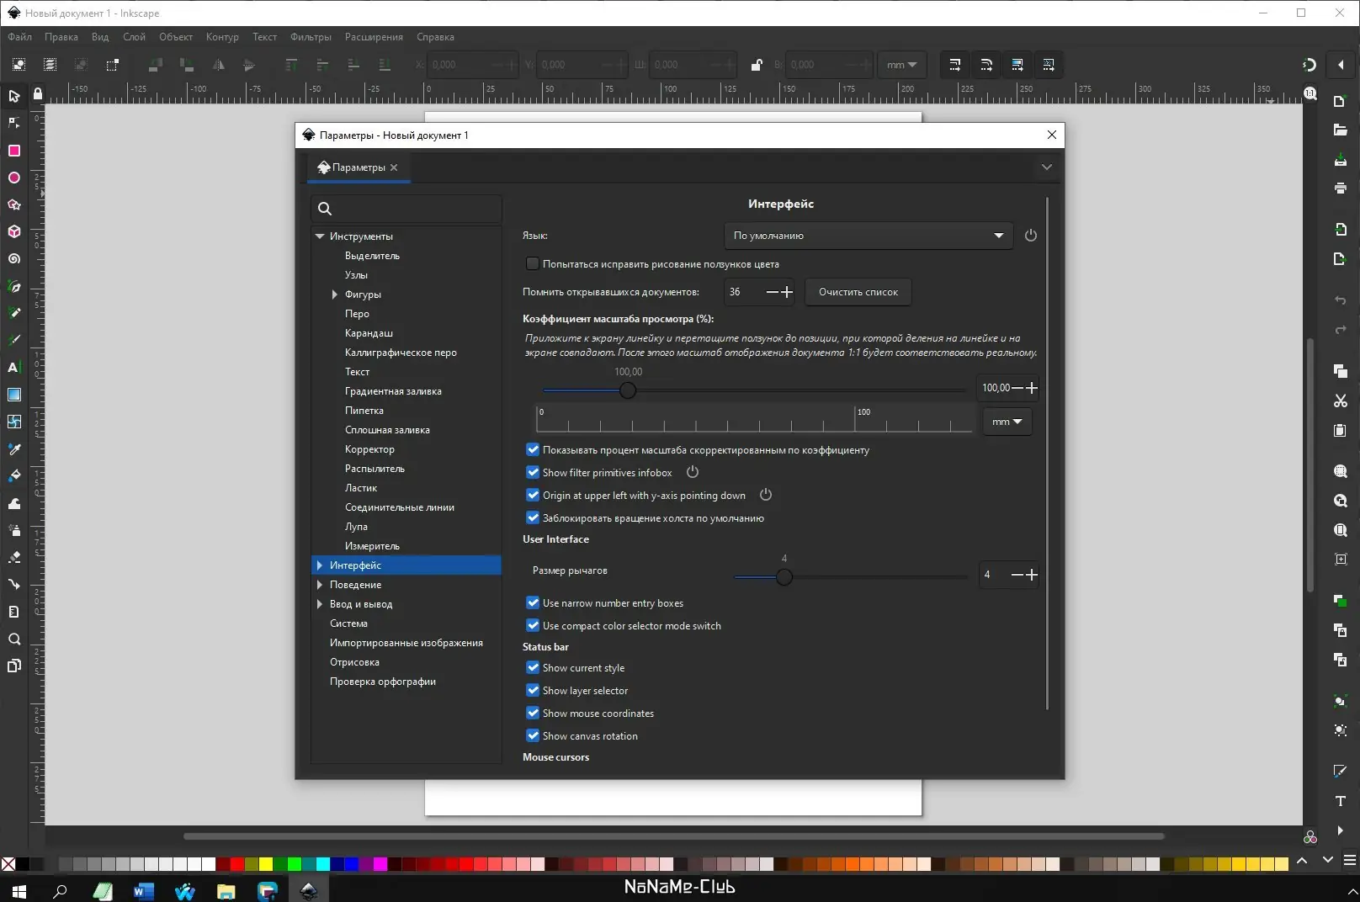Click the lock guides icon by ruler
The image size is (1360, 902).
38,94
